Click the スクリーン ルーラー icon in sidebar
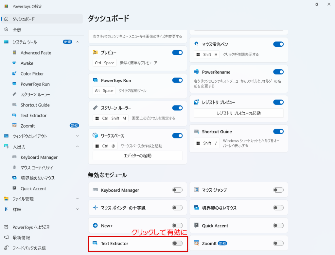 click(14, 94)
